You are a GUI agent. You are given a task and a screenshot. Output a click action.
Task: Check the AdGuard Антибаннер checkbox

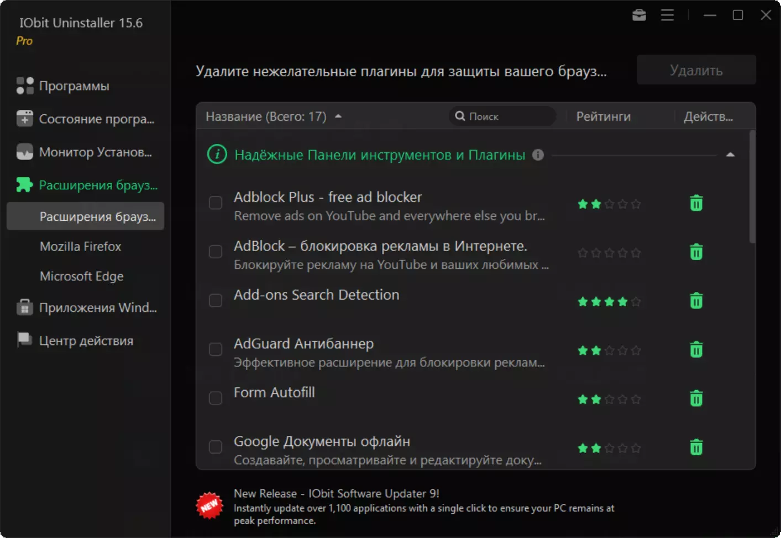tap(216, 349)
